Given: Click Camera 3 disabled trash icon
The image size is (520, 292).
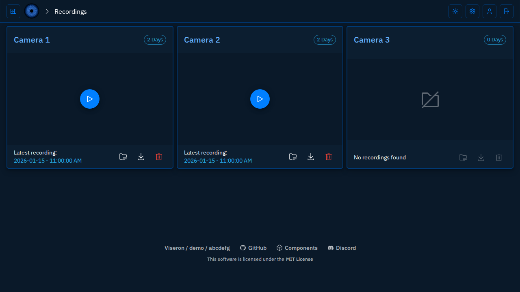Looking at the screenshot, I should click(499, 157).
